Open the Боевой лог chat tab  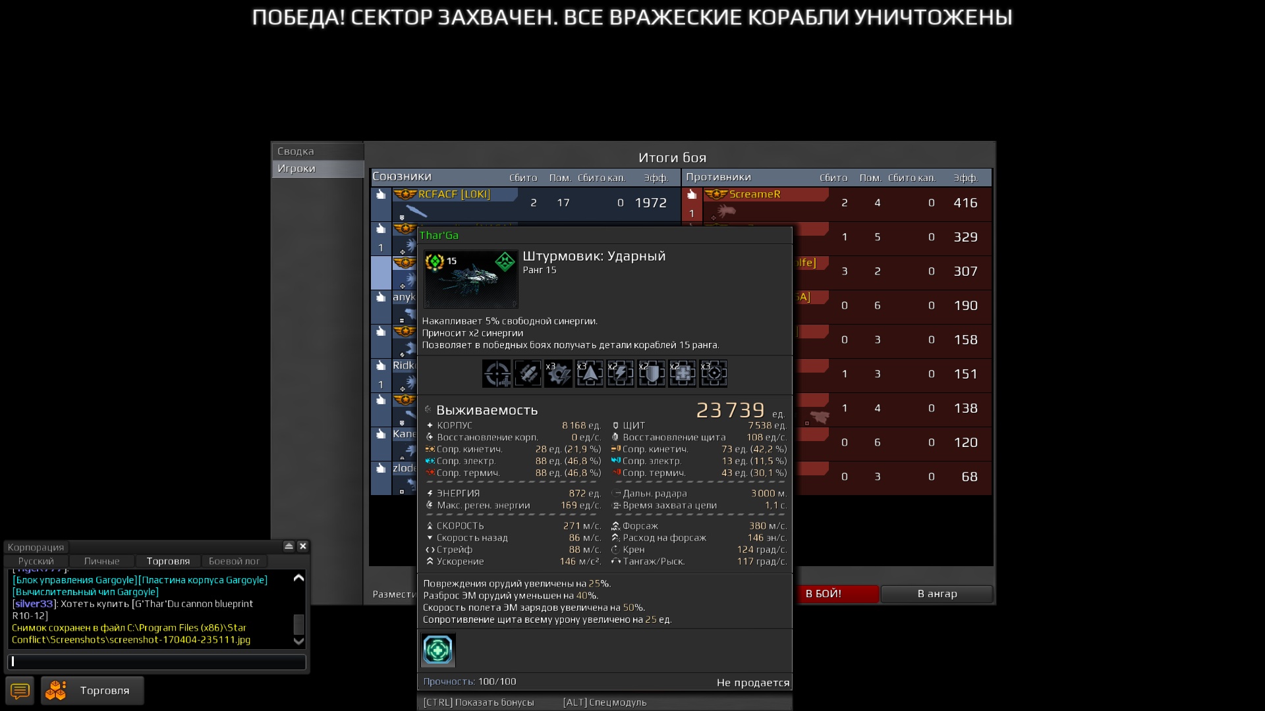[x=235, y=561]
